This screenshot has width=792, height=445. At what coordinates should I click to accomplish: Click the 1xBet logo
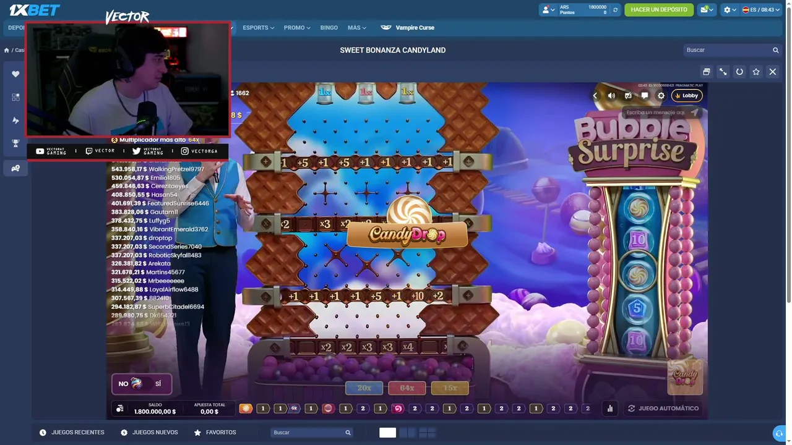[35, 10]
